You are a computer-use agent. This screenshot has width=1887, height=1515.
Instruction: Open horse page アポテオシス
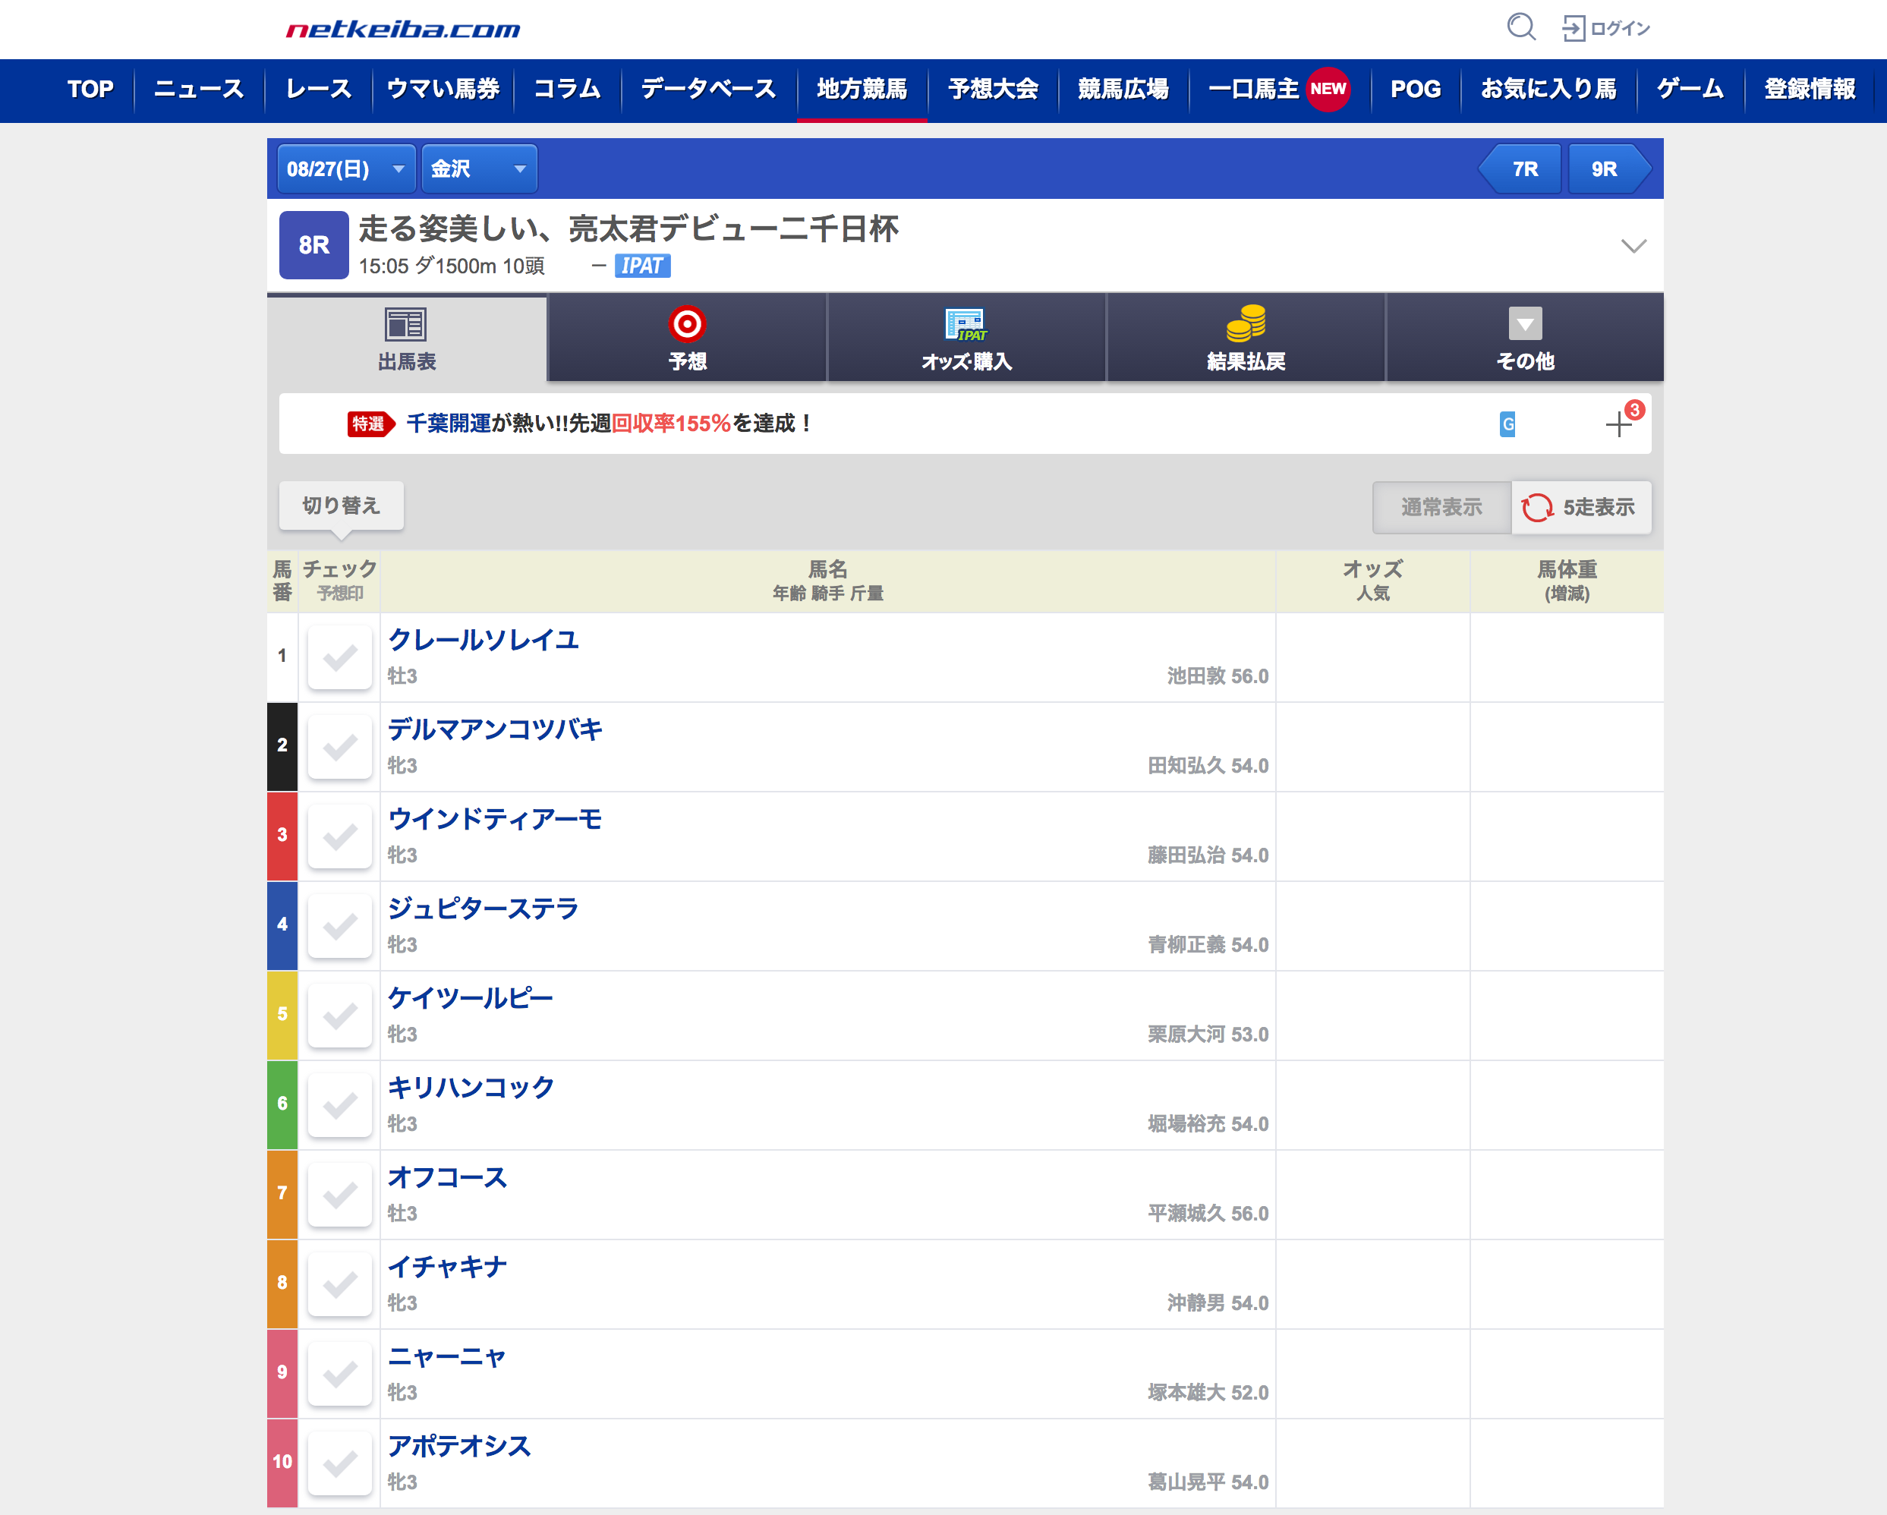[x=459, y=1446]
